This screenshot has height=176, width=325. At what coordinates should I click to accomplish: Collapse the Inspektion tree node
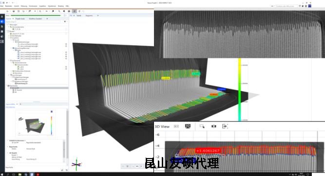pos(9,38)
